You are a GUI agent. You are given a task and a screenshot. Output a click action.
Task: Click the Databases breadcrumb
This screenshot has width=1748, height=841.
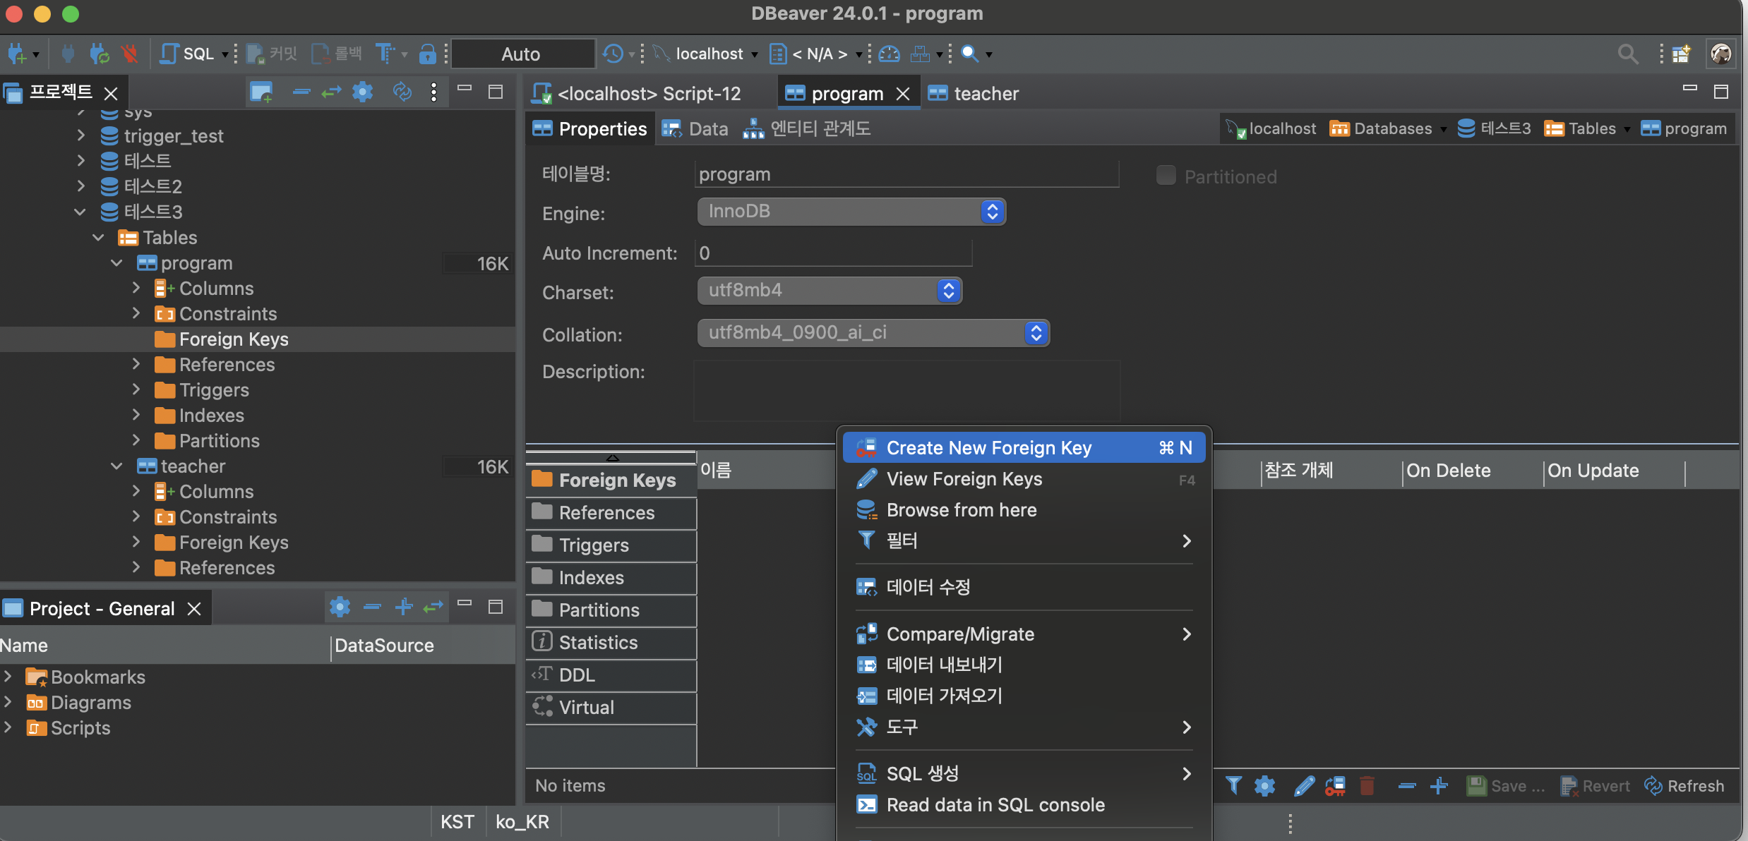1381,128
